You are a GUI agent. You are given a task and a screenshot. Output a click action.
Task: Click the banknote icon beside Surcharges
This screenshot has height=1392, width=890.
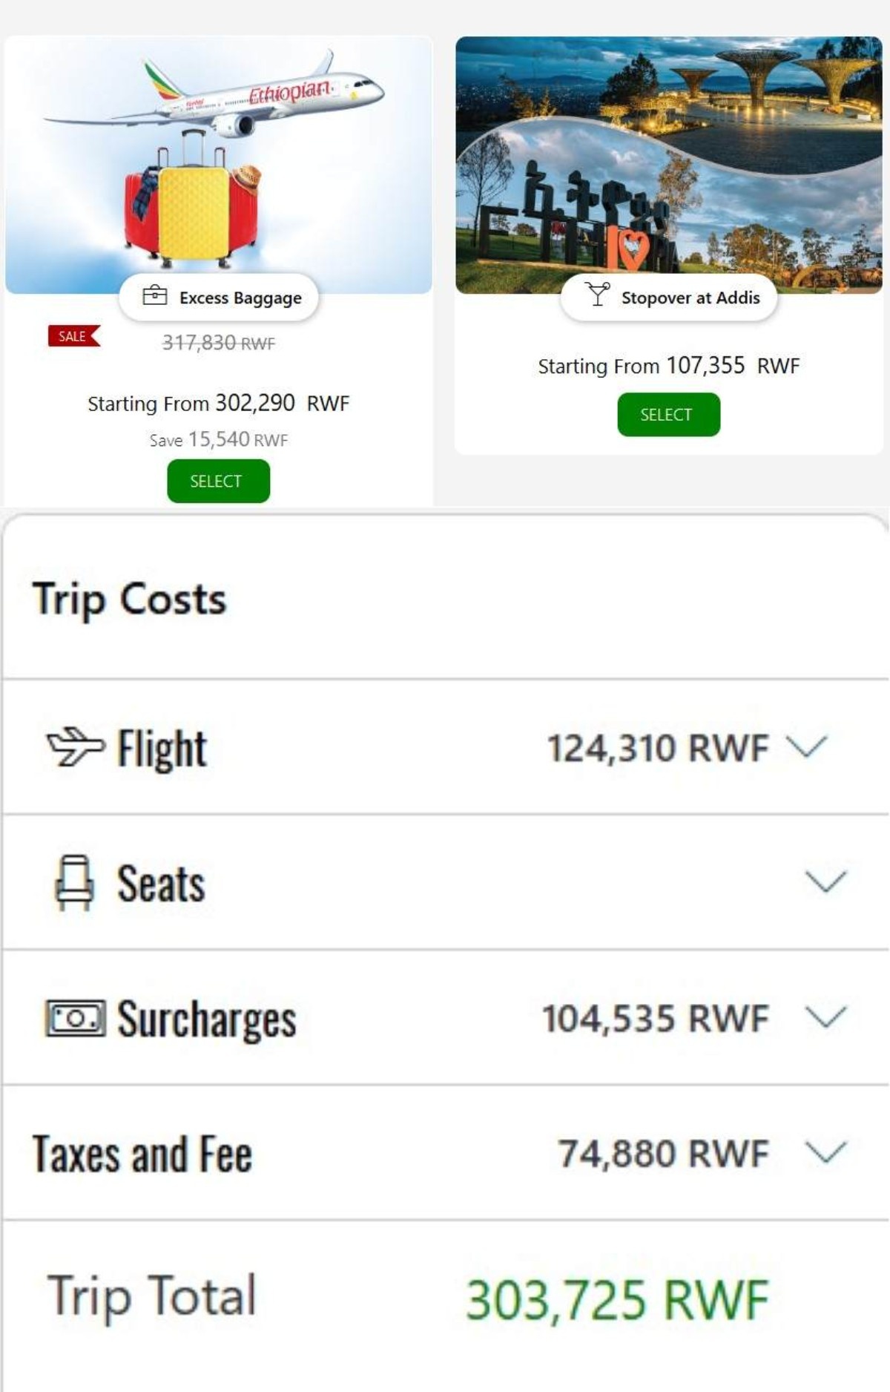click(x=75, y=1017)
